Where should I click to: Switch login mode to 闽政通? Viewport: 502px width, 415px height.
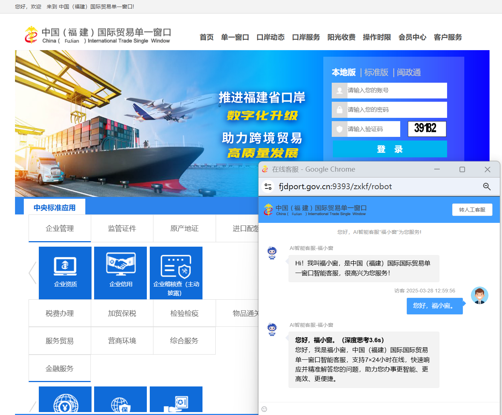[x=409, y=72]
